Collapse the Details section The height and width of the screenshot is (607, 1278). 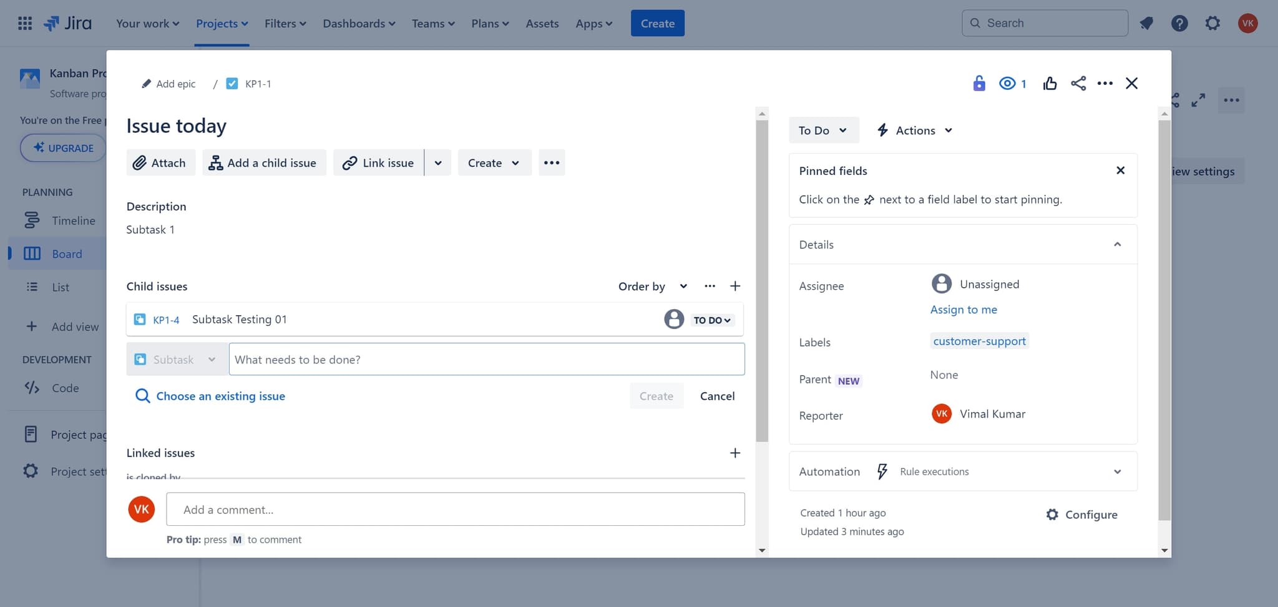tap(1117, 245)
